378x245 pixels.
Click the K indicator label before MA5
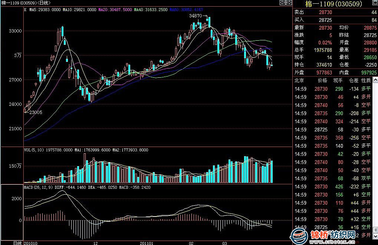pyautogui.click(x=25, y=9)
